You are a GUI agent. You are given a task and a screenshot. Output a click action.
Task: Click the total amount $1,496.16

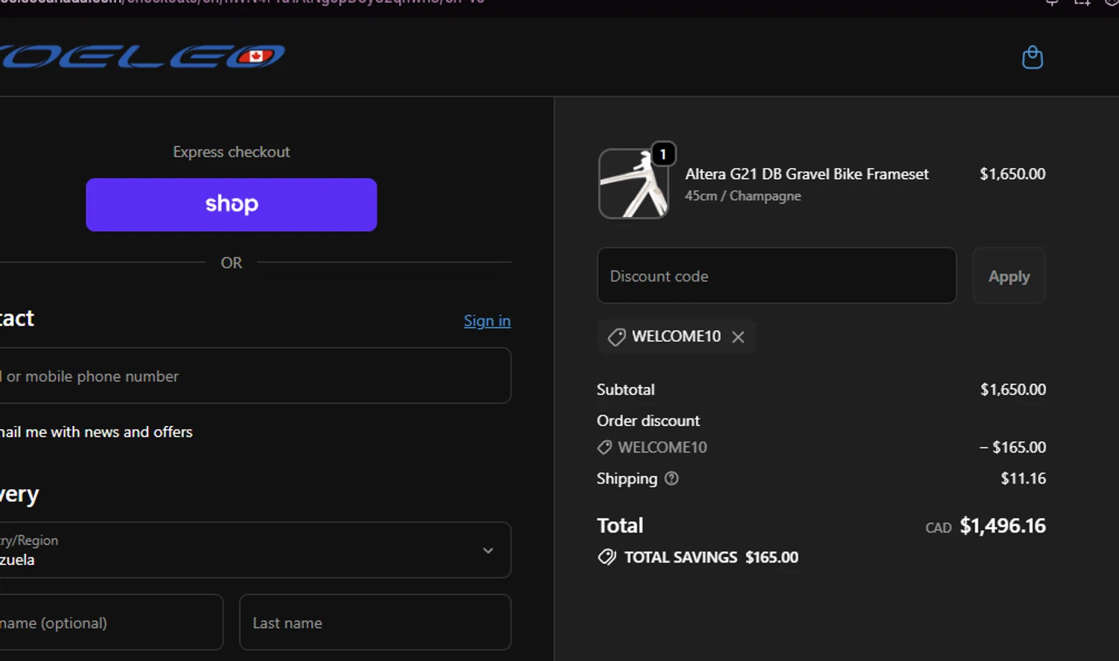click(x=1003, y=526)
